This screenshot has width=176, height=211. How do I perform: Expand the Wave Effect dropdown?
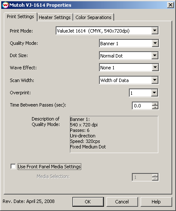pos(155,67)
